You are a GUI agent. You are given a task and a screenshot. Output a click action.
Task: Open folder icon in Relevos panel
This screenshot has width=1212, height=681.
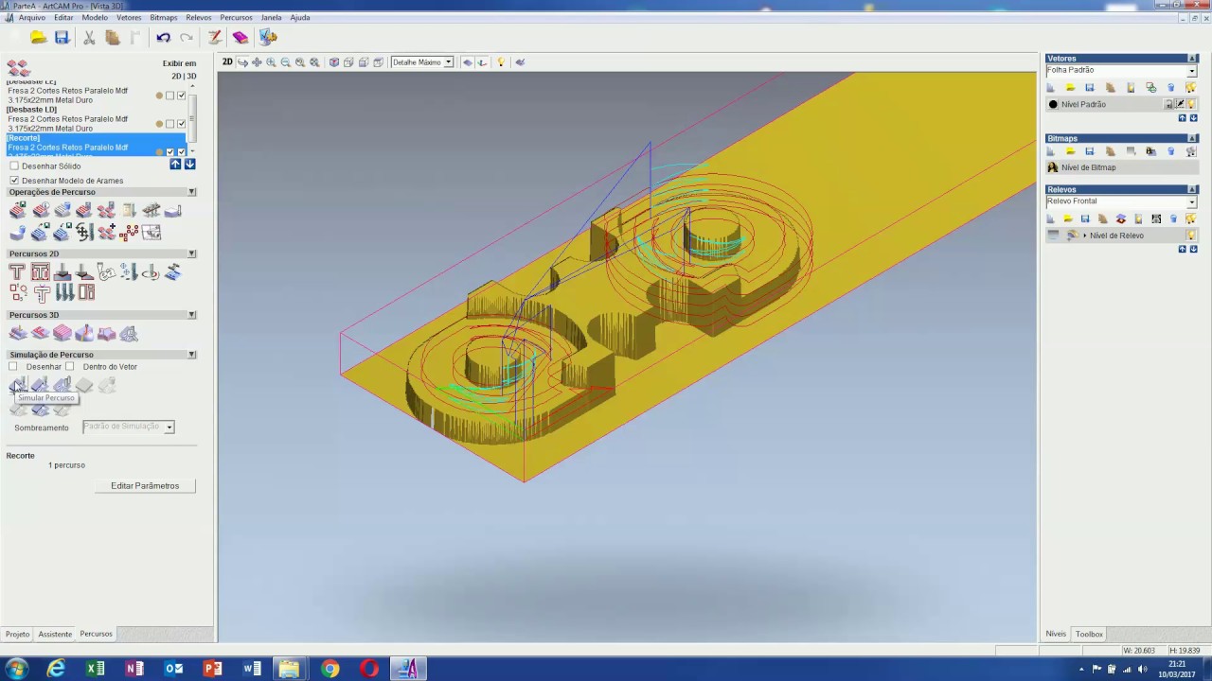(x=1068, y=218)
